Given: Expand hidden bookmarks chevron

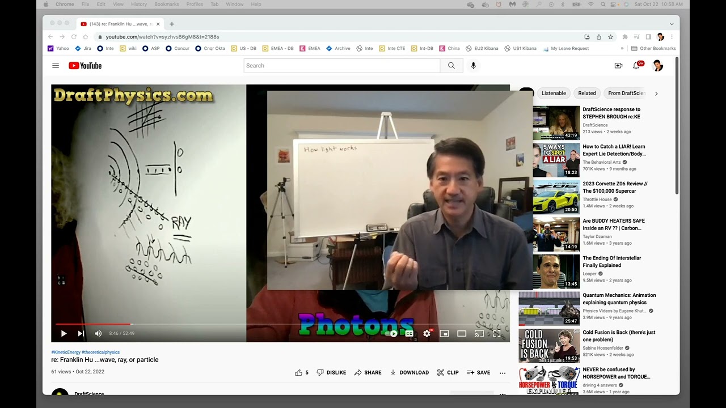Looking at the screenshot, I should (x=622, y=49).
